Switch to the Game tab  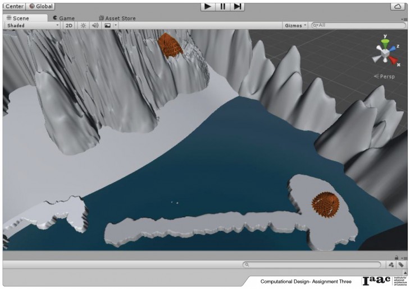pyautogui.click(x=63, y=18)
